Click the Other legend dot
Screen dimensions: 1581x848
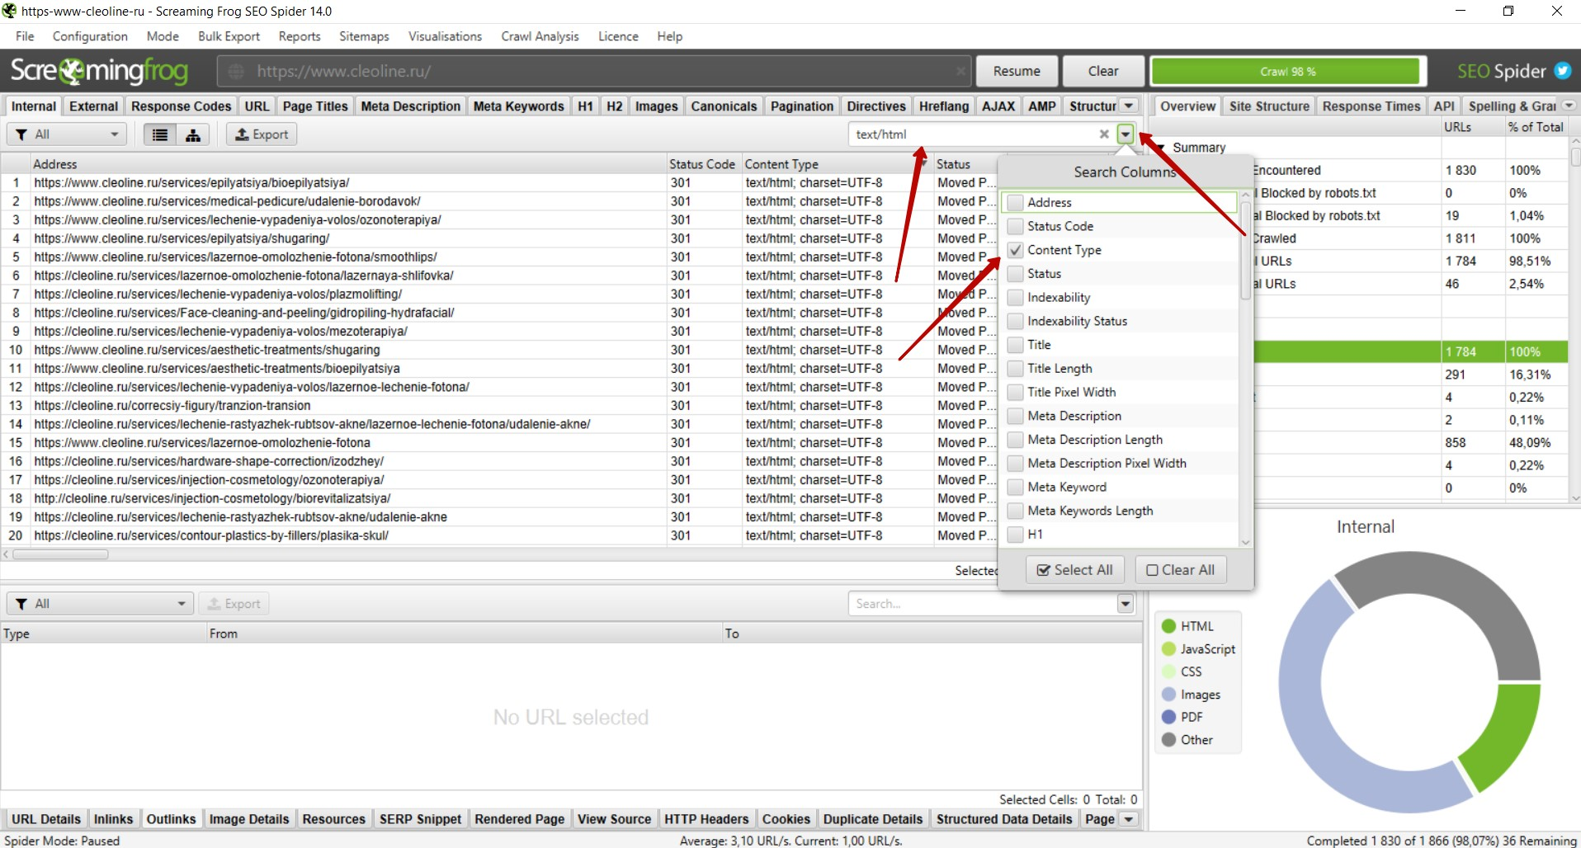1168,740
